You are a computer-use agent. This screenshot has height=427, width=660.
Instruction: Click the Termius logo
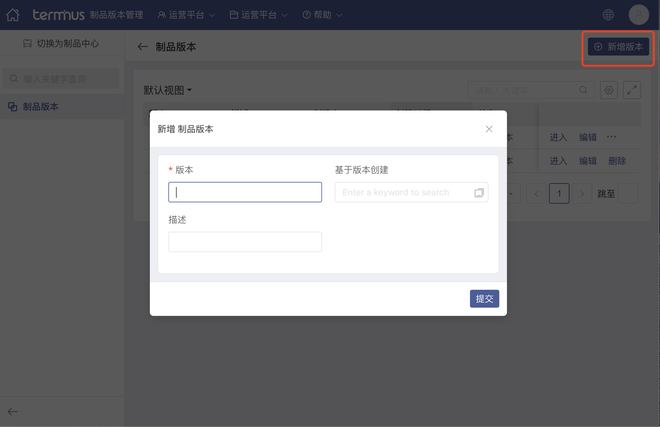click(x=59, y=15)
